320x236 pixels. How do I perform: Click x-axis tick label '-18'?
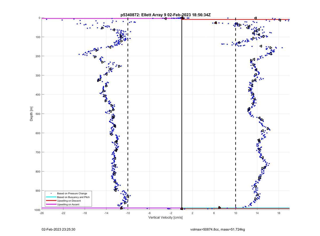tap(85, 213)
